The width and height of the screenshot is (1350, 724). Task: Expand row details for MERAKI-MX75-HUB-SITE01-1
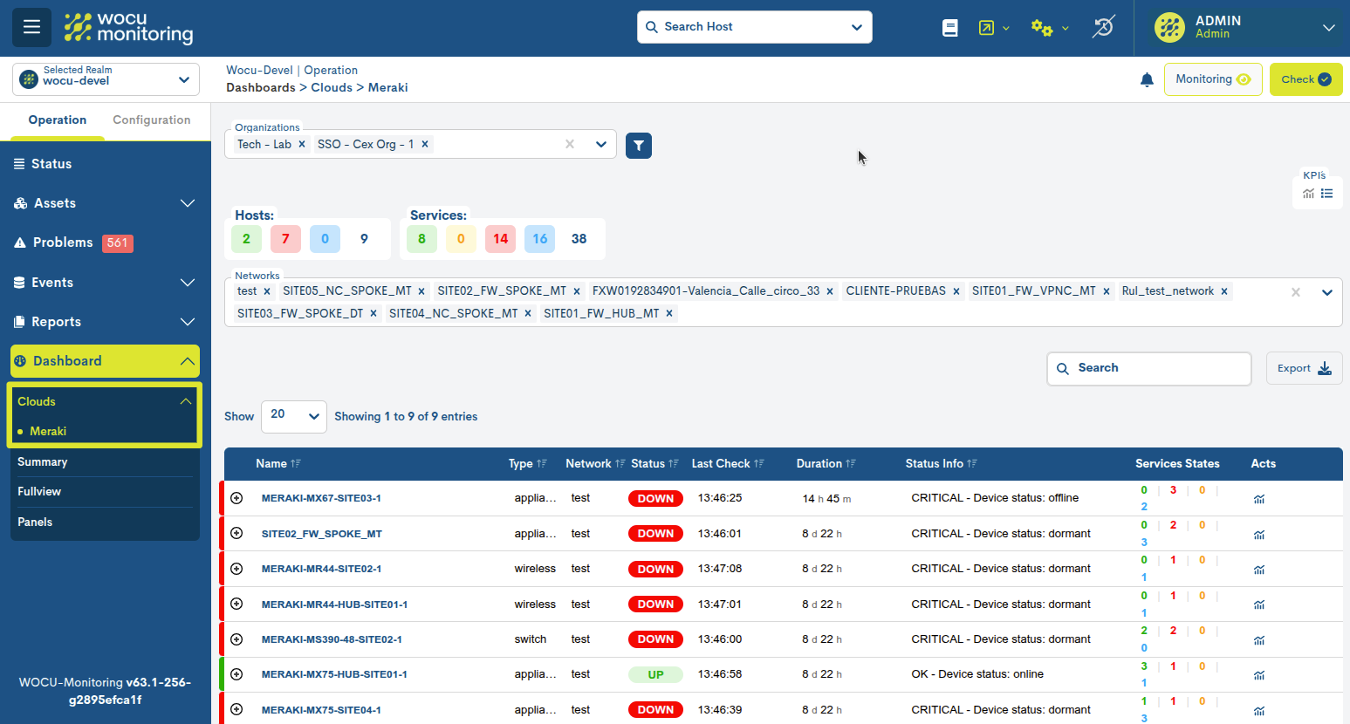[236, 674]
